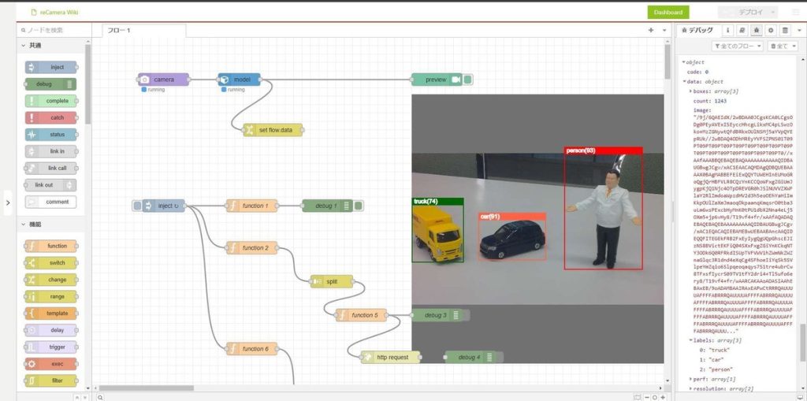Click the canvas horizontal scrollbar thumb
807x401 pixels.
147,388
